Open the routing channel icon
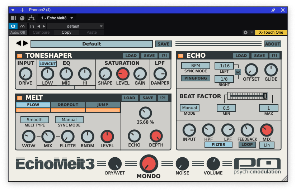This screenshot has height=191, width=296. pyautogui.click(x=31, y=18)
